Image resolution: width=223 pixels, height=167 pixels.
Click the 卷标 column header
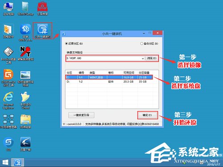pos(111,73)
